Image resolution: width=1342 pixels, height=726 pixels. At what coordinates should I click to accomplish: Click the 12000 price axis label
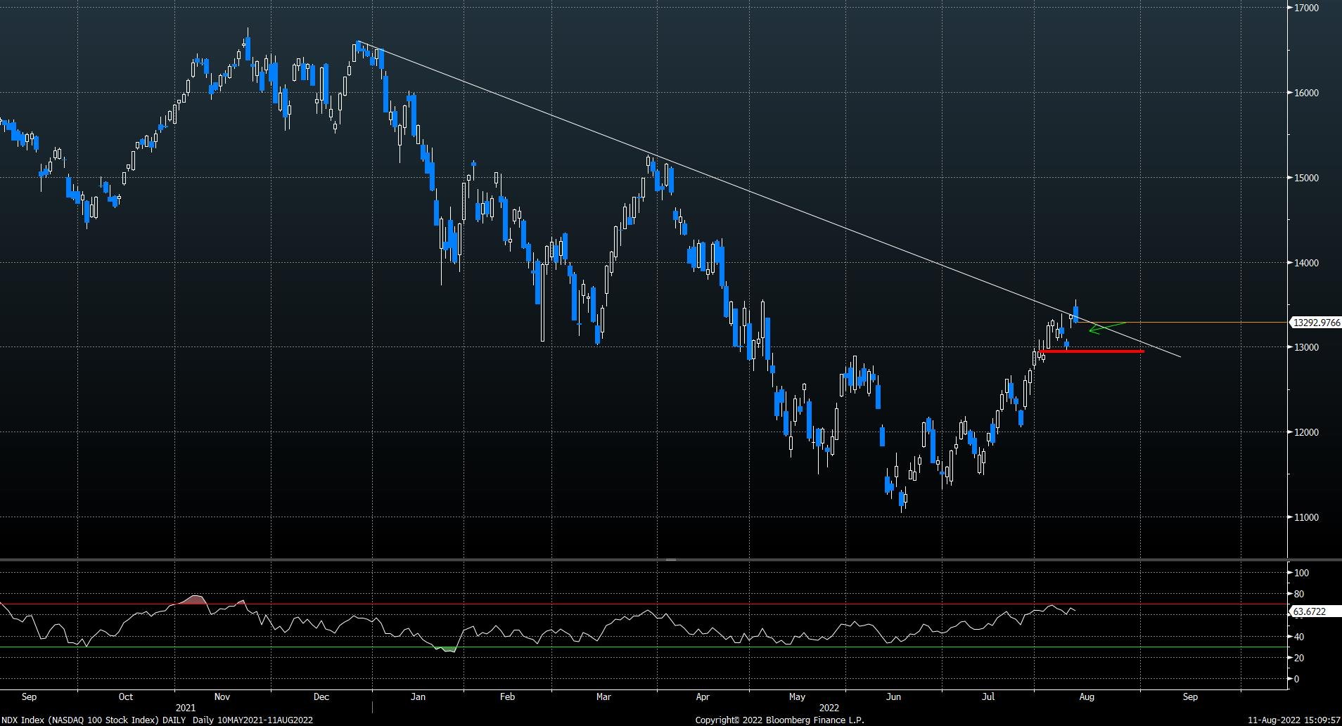(1306, 432)
